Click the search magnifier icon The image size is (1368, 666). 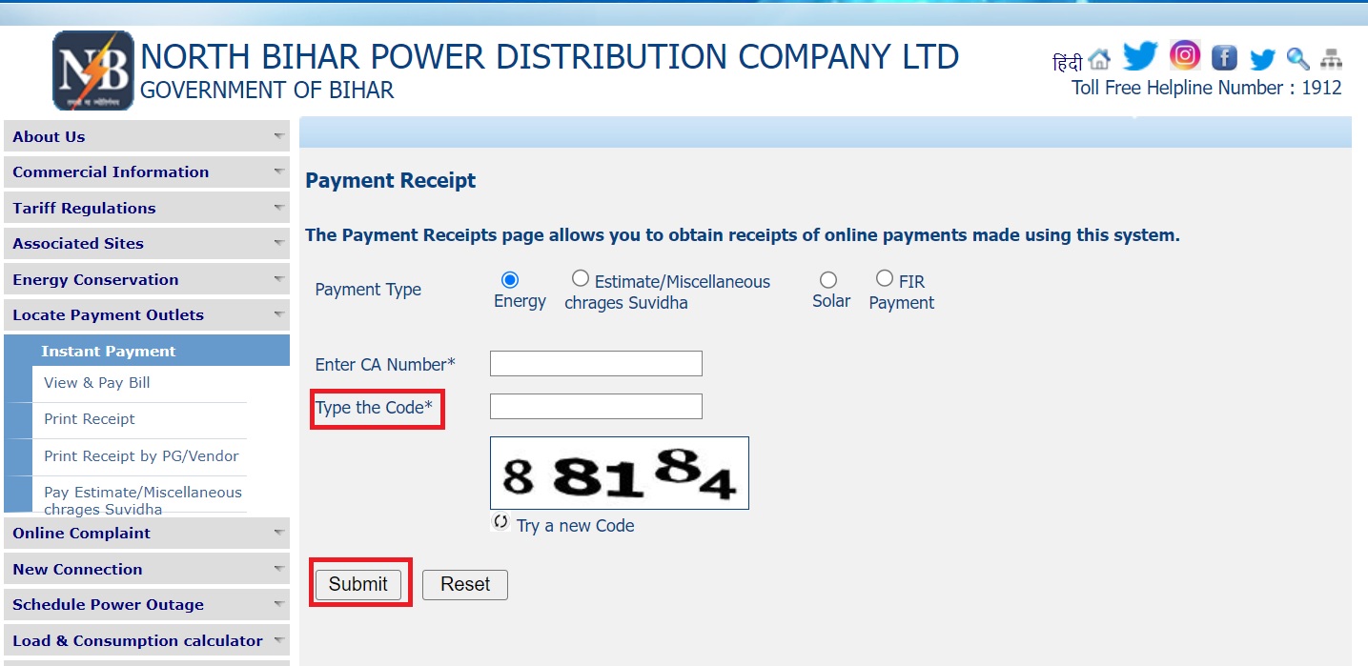coord(1297,58)
